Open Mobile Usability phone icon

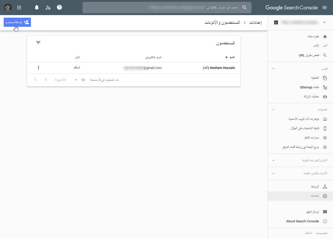tap(325, 128)
